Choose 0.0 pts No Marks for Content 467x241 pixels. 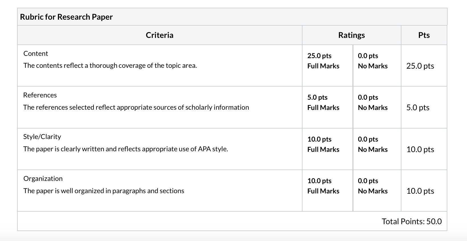377,66
